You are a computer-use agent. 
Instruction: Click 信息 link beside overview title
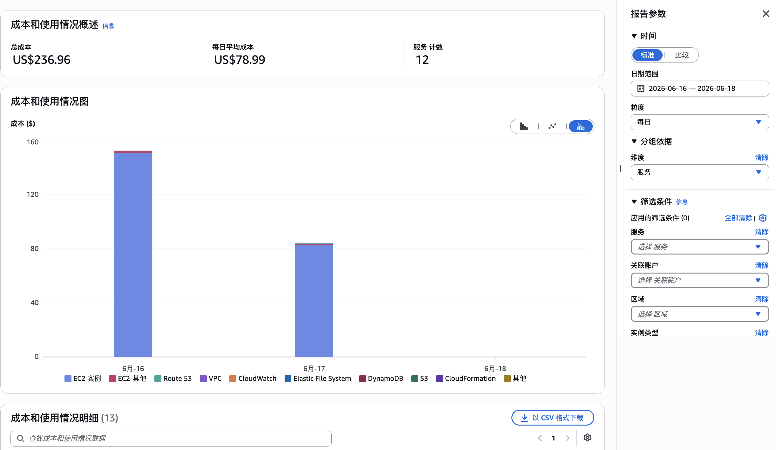pos(108,26)
